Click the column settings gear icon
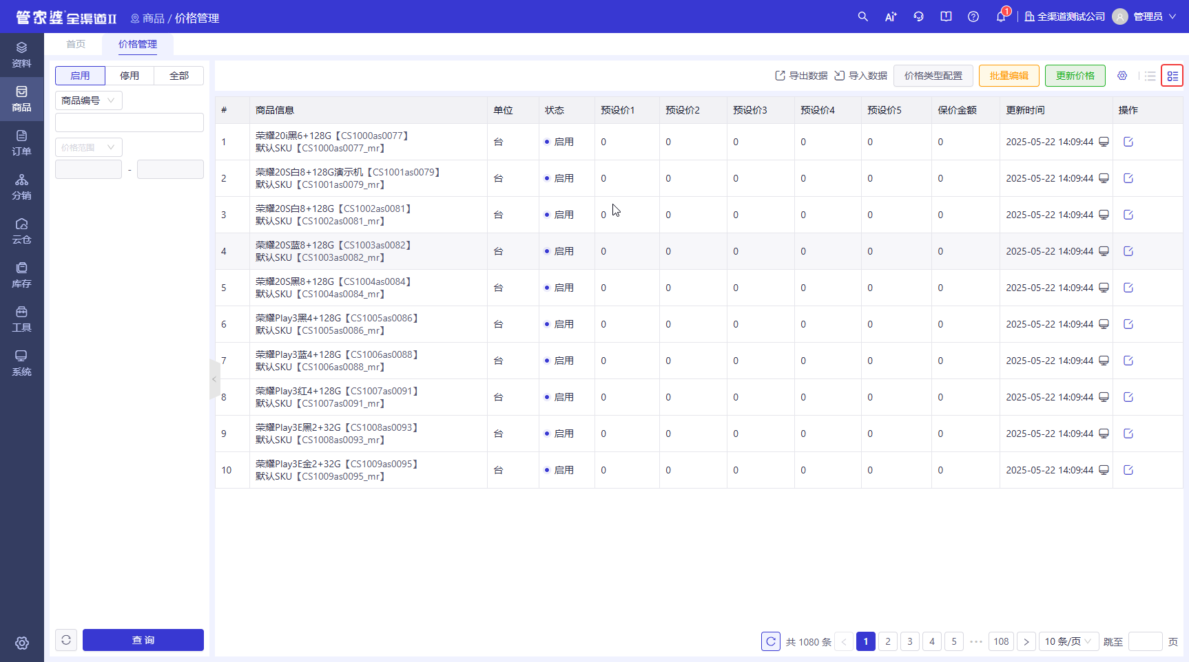 pos(1122,76)
